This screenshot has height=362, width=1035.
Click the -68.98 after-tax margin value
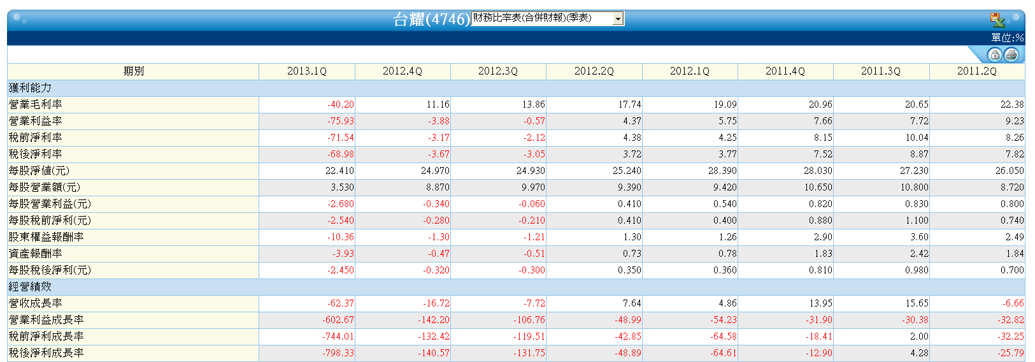(341, 154)
